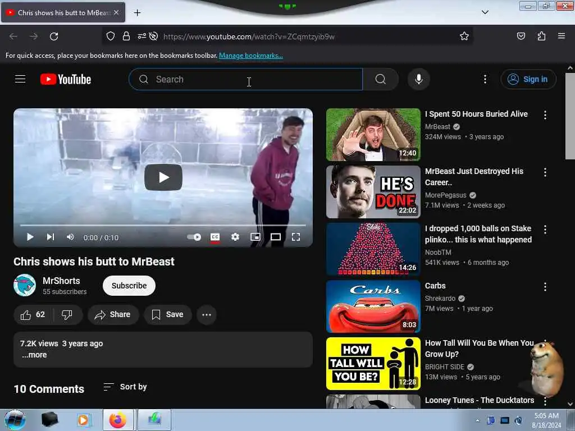Click the Share button
The height and width of the screenshot is (431, 575).
(113, 314)
